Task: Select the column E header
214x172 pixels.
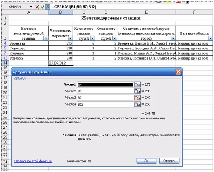Action: (x=146, y=12)
